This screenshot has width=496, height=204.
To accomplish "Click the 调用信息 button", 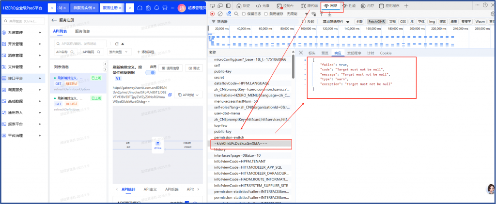I will point(170,68).
